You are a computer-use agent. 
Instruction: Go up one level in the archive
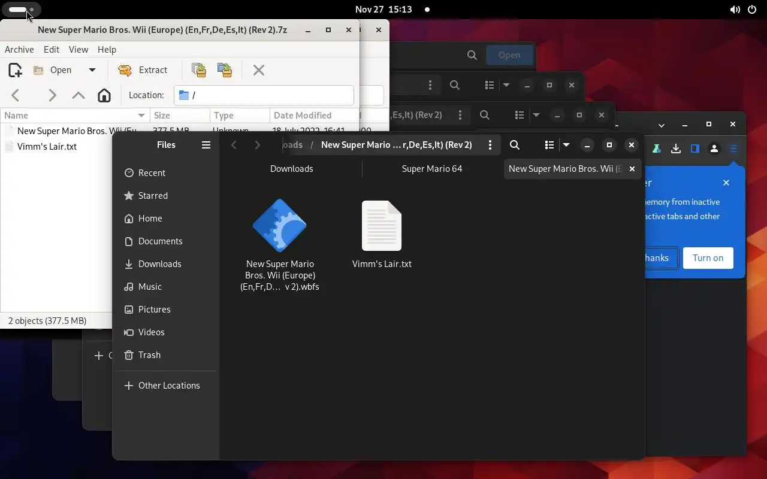[78, 95]
